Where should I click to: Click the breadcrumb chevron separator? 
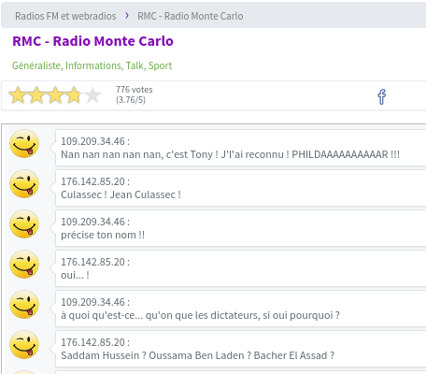(x=127, y=15)
